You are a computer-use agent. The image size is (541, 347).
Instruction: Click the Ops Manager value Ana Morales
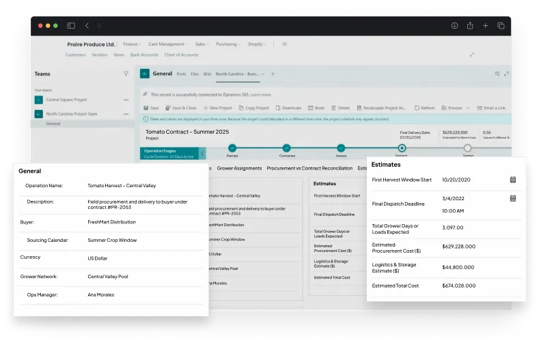100,294
